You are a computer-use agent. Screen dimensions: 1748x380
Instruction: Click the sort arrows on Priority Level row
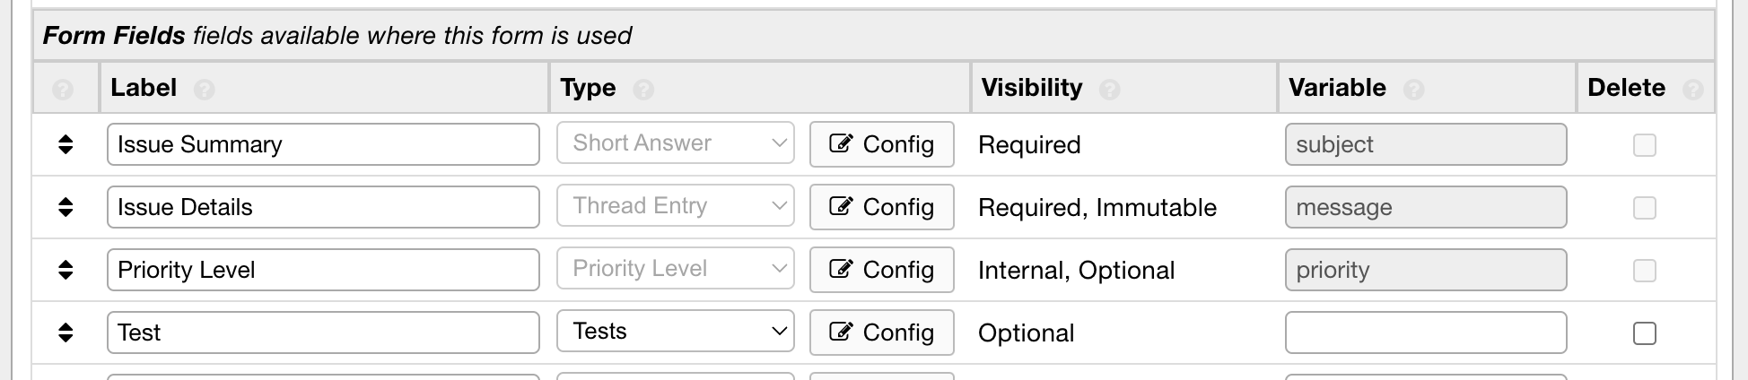point(66,270)
